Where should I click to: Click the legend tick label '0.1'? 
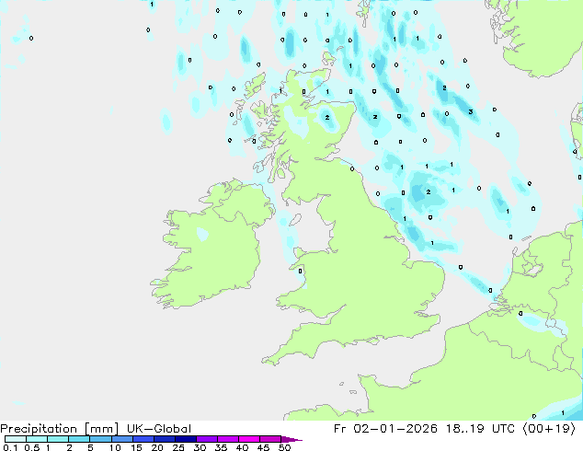pos(10,447)
